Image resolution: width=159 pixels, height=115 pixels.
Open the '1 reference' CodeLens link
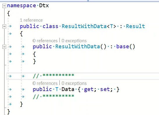click(x=31, y=20)
